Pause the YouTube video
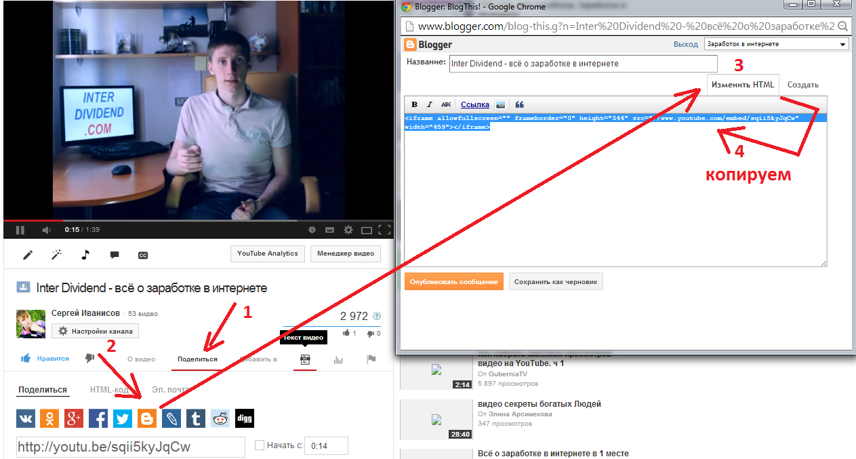The width and height of the screenshot is (856, 459). (20, 230)
